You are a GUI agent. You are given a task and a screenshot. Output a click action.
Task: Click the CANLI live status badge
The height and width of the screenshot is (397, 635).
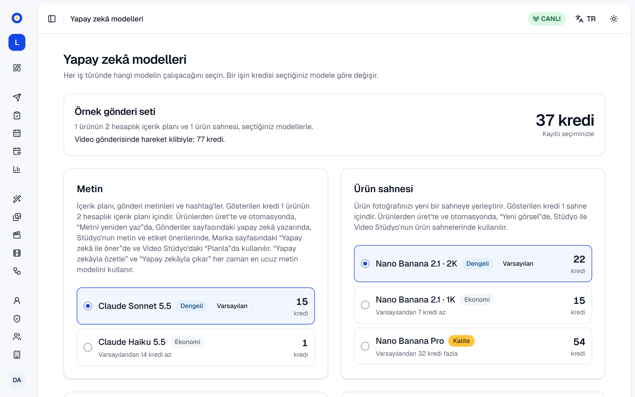[x=547, y=19]
